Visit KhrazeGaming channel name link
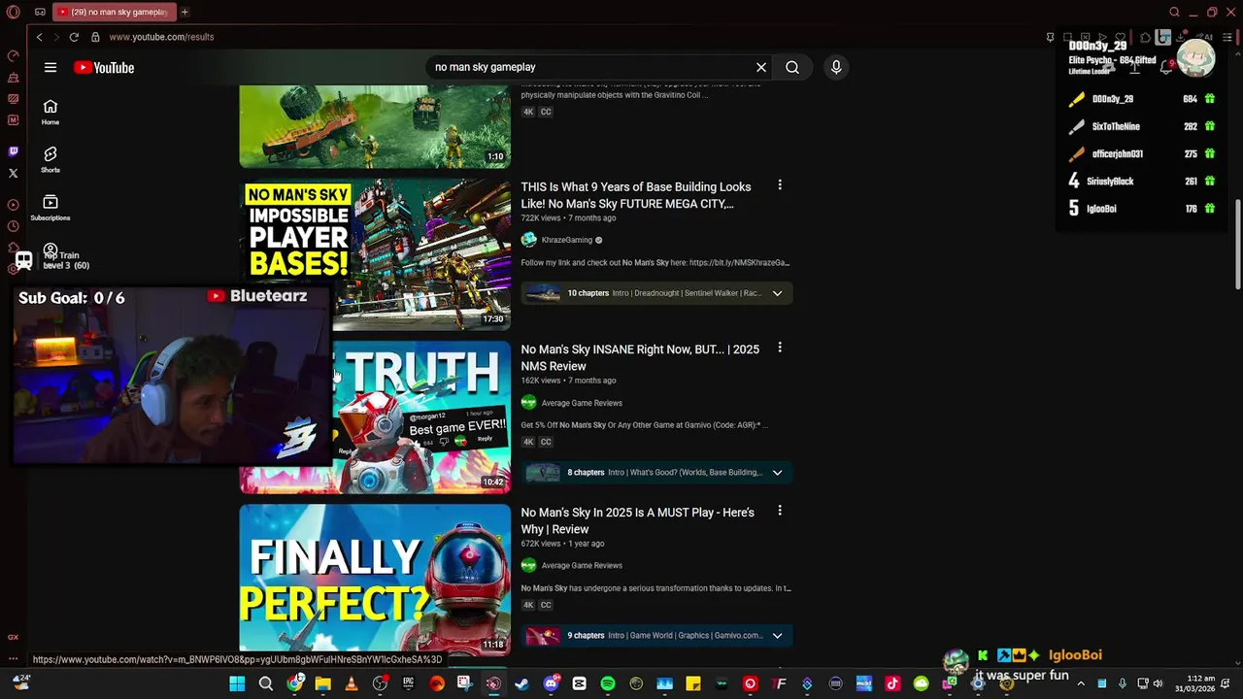Screen dimensions: 1243x699 pyautogui.click(x=567, y=240)
